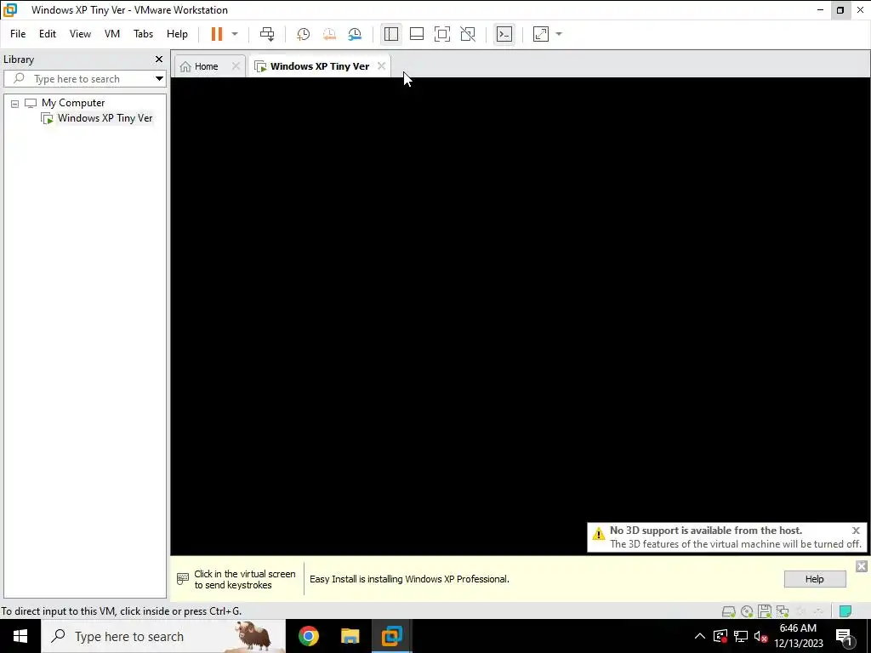Screen dimensions: 871x653
Task: Click the floppy drive status icon
Action: 765,611
